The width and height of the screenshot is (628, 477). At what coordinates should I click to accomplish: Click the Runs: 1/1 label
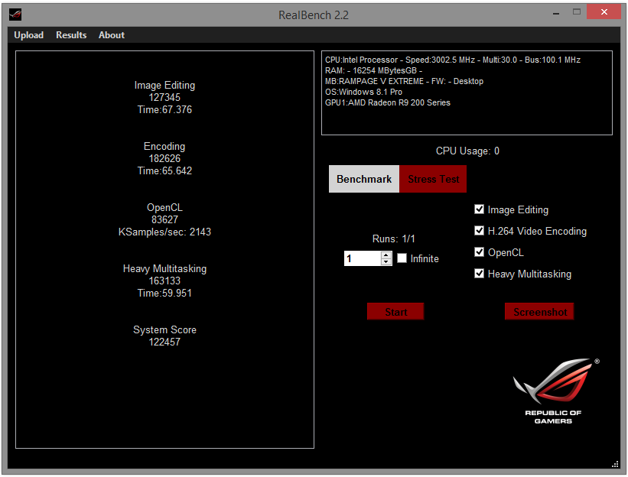click(x=393, y=239)
